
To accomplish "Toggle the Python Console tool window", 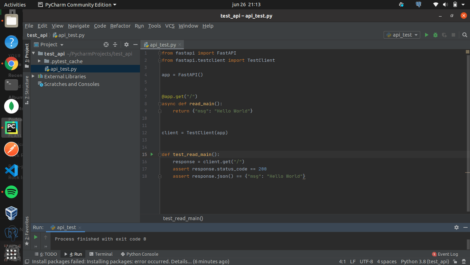I will click(x=140, y=254).
